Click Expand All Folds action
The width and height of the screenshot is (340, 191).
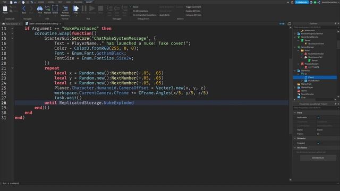193,11
